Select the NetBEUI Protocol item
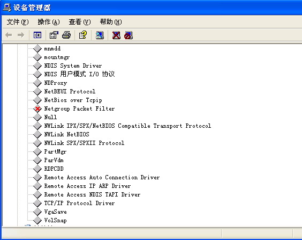This screenshot has height=240, width=302. coord(70,91)
